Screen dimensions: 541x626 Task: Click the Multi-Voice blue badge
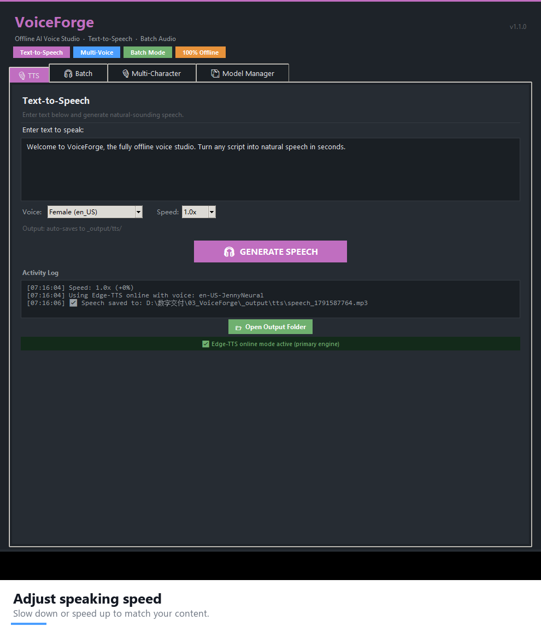pos(97,52)
